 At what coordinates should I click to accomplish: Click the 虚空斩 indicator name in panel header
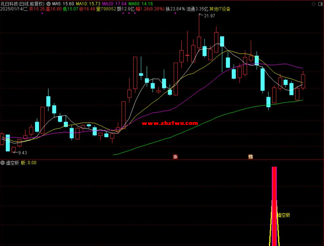coord(12,163)
